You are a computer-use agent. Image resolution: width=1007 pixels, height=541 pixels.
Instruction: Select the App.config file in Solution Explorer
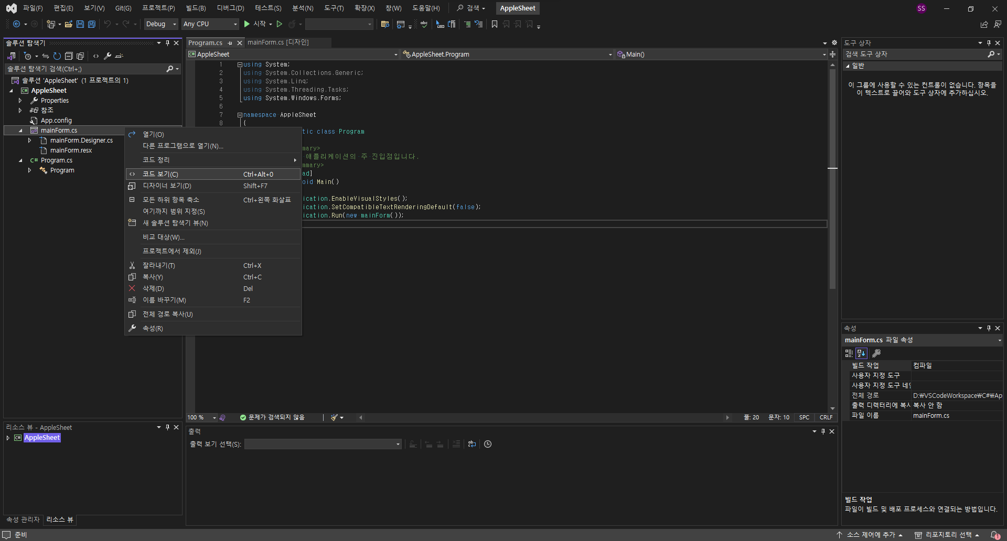point(56,121)
